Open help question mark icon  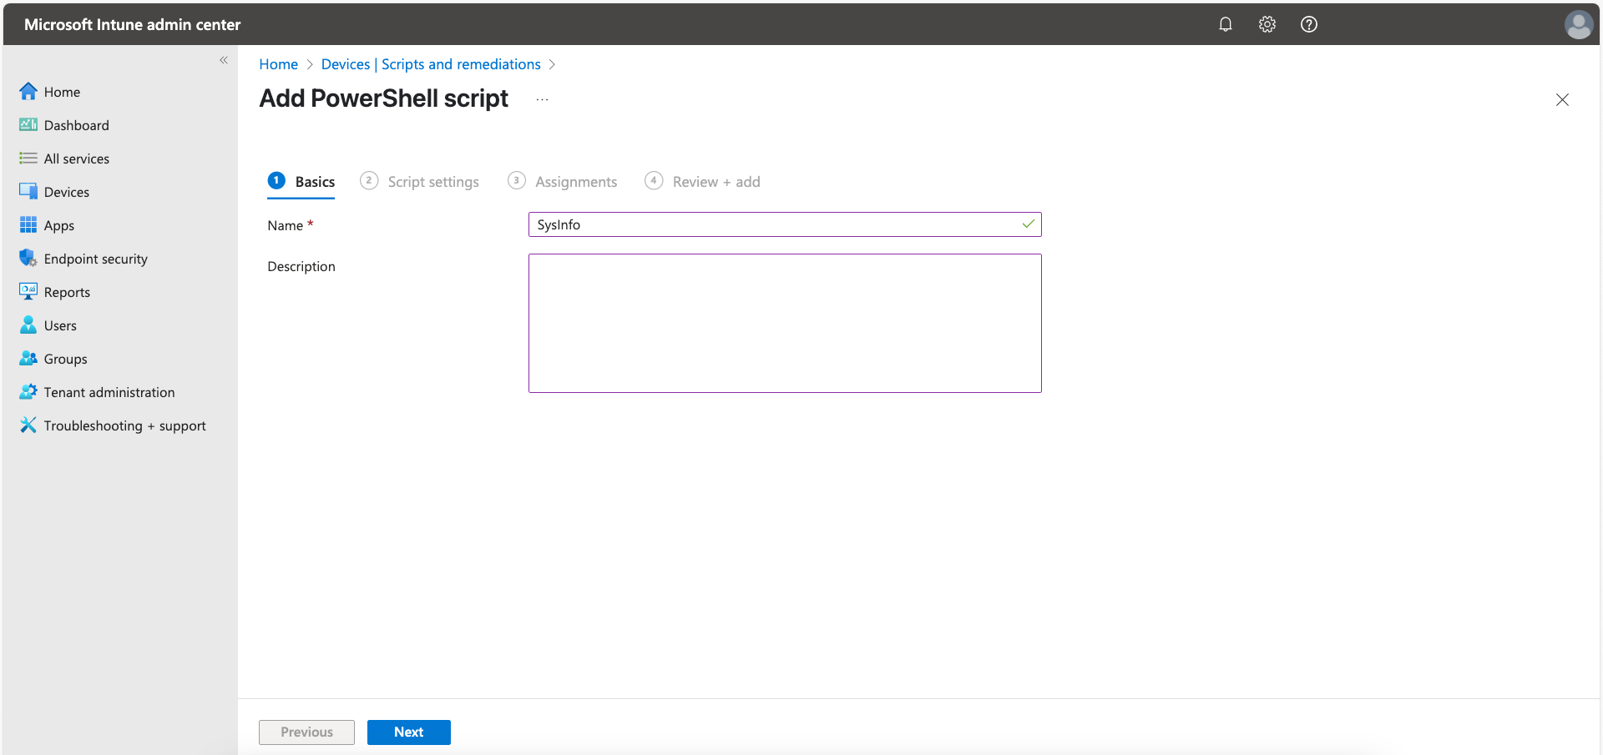pos(1308,24)
